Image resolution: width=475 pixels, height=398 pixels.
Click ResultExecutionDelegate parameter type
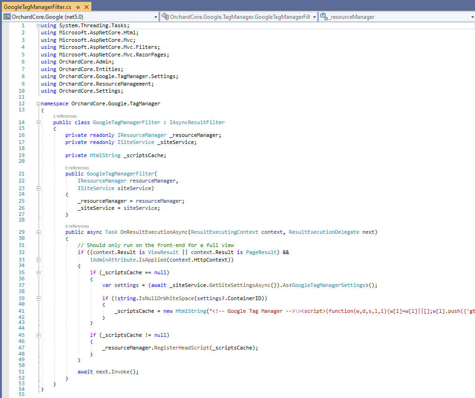click(x=324, y=232)
